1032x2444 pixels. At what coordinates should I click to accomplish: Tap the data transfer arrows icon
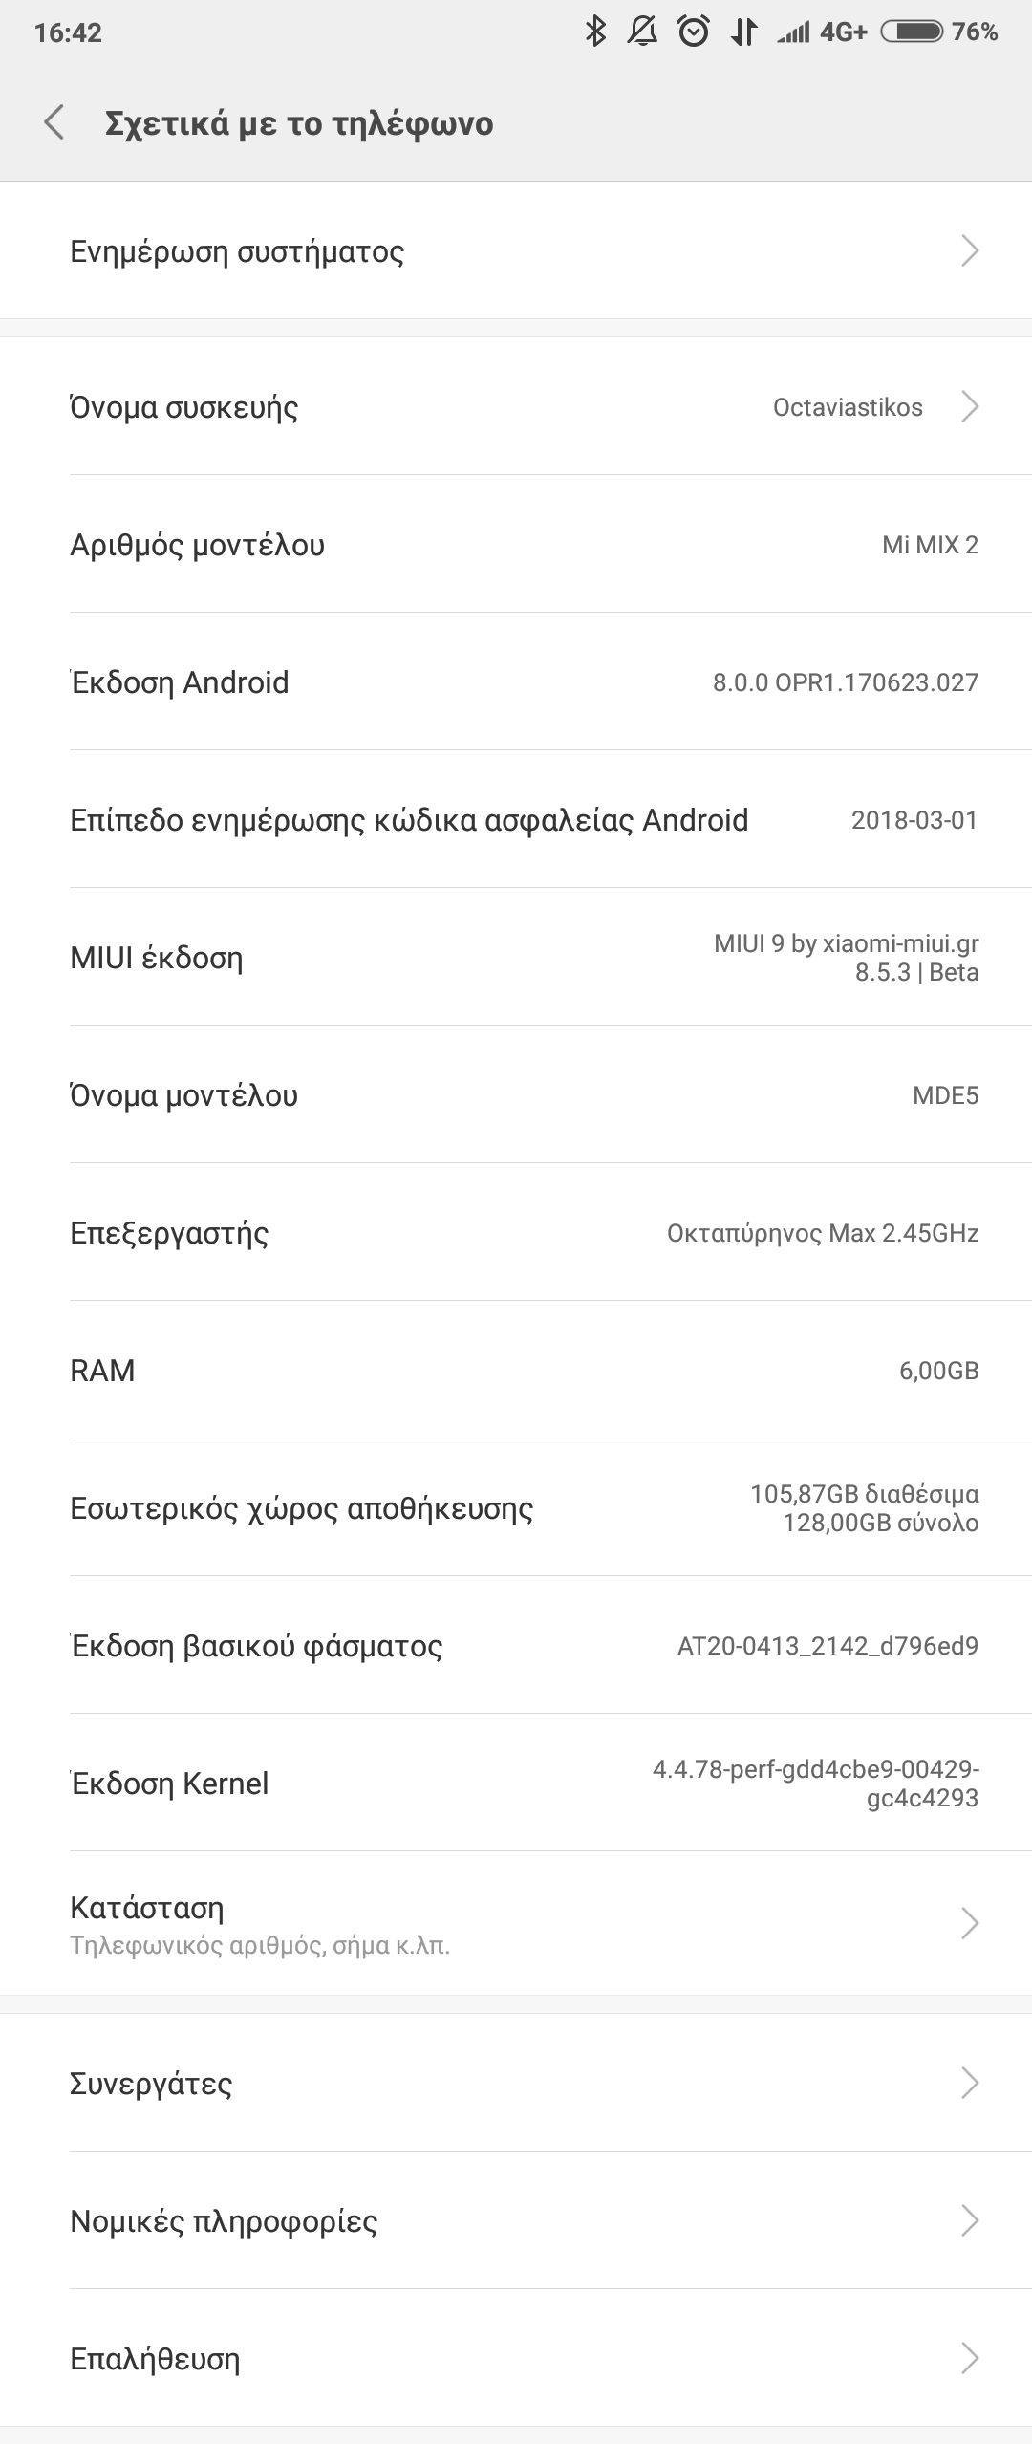[743, 32]
